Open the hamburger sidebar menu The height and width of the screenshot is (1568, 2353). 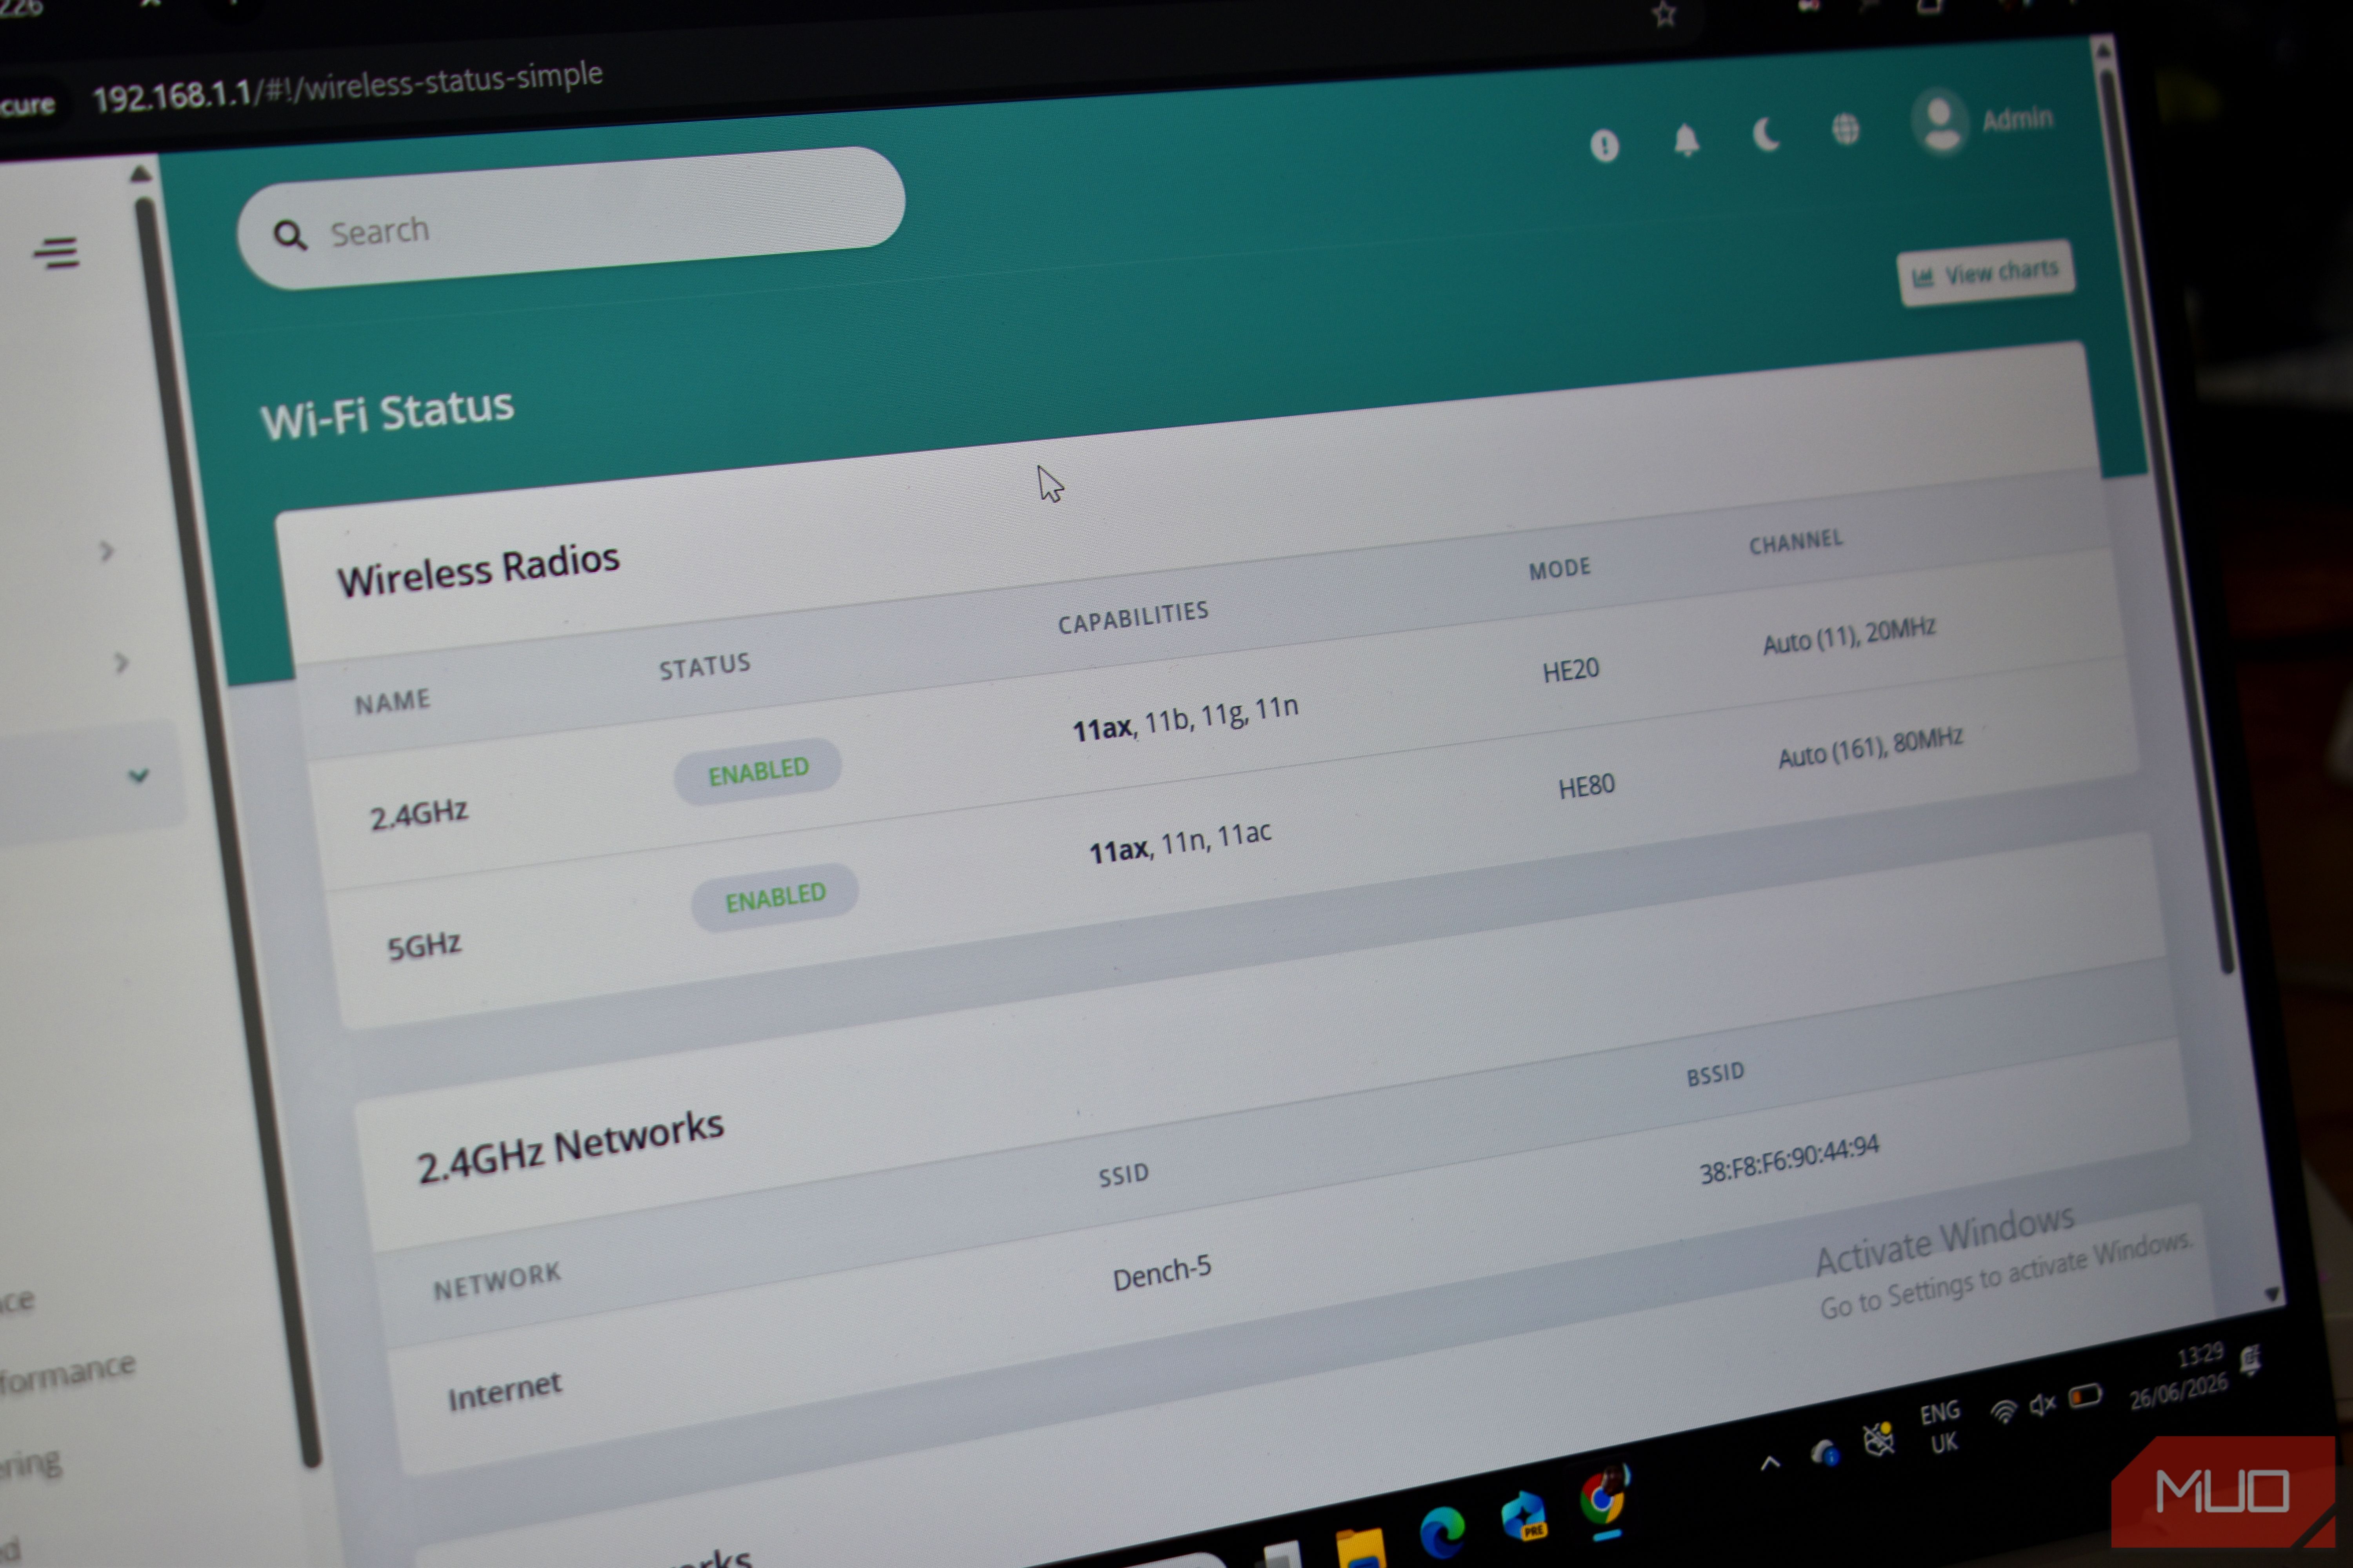(x=56, y=252)
